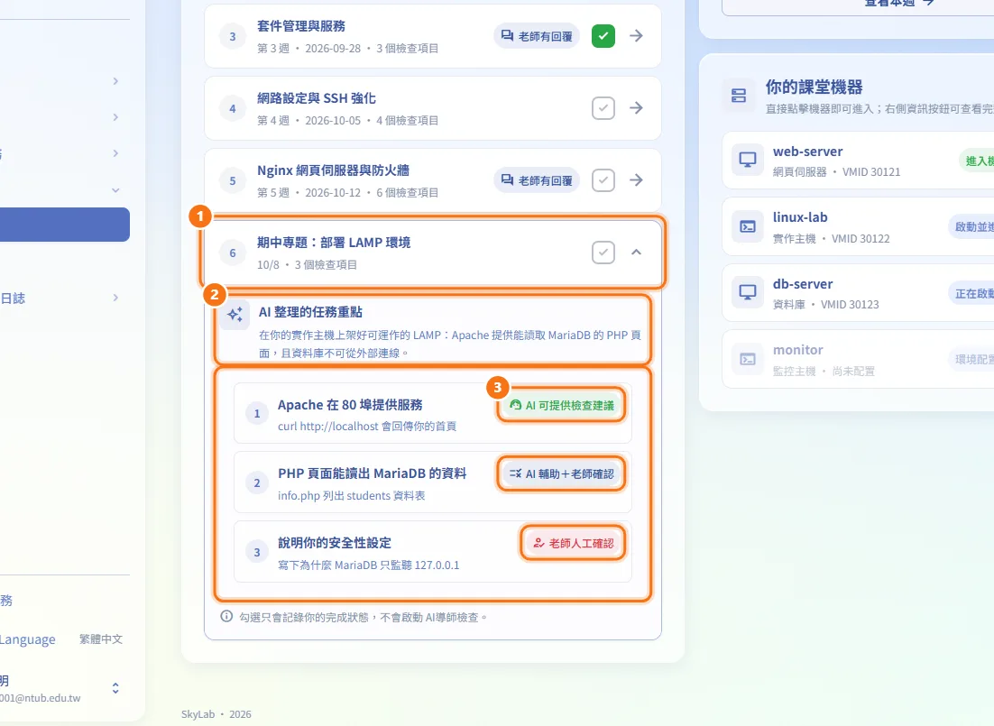Click text 寫下為什麼 MariaDB 只監聽 127.0.0.1
This screenshot has height=726, width=994.
click(368, 565)
